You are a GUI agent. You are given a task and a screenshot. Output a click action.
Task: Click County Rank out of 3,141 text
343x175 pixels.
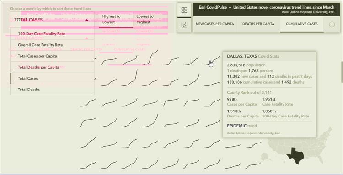(x=249, y=93)
